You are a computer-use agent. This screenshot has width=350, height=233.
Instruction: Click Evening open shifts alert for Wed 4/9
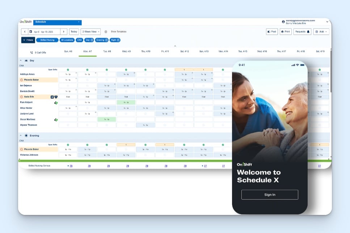pos(126,145)
